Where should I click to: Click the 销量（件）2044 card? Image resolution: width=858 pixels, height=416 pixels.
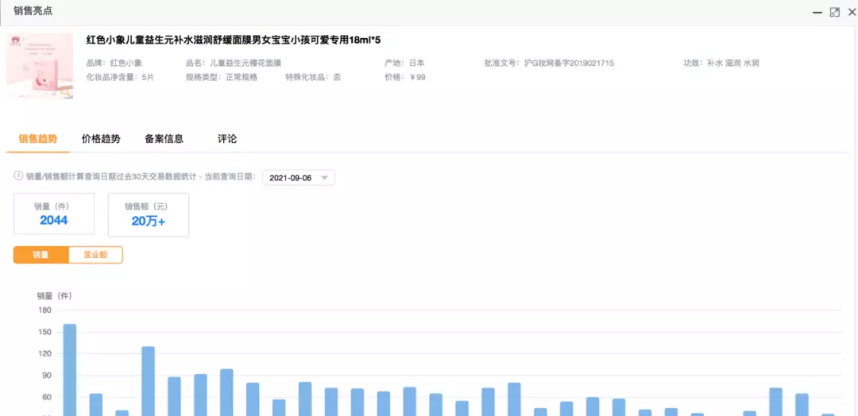[x=54, y=214]
